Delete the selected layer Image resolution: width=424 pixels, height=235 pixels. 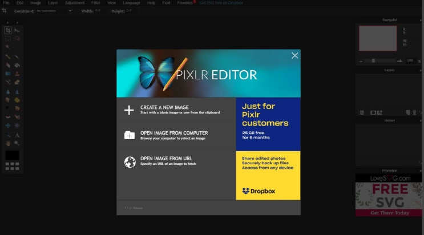click(x=414, y=112)
